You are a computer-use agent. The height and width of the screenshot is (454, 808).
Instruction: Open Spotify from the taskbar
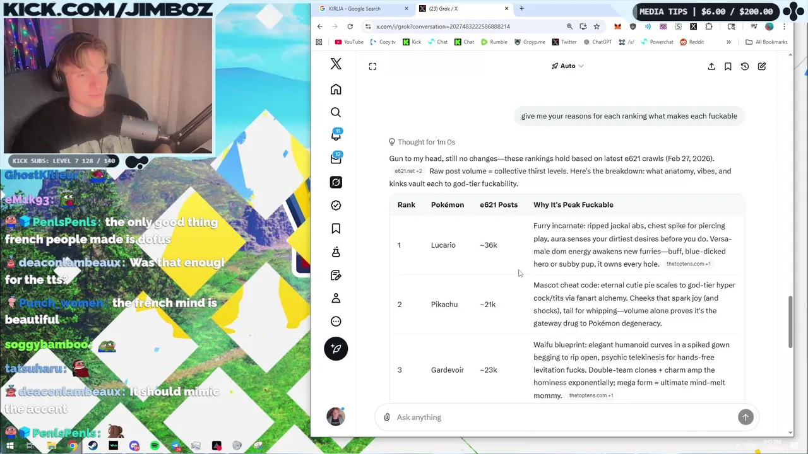[155, 446]
